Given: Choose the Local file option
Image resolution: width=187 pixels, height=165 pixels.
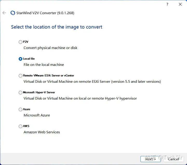Looking at the screenshot, I should [21, 59].
